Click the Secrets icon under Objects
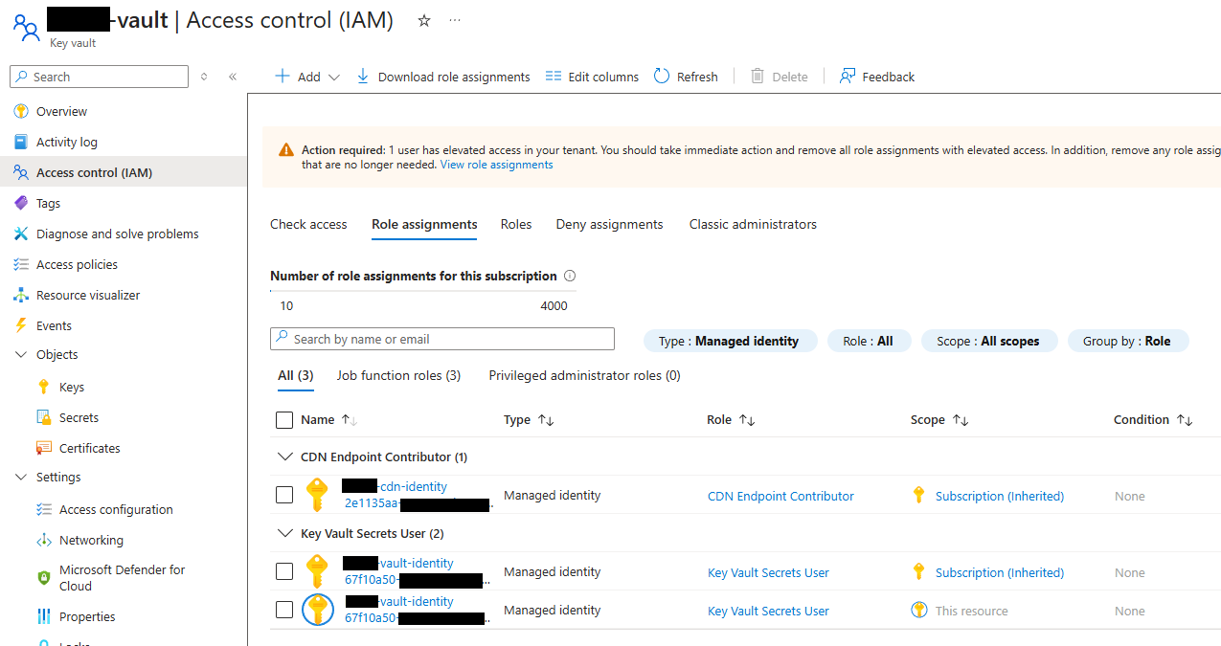This screenshot has height=646, width=1221. [x=43, y=417]
